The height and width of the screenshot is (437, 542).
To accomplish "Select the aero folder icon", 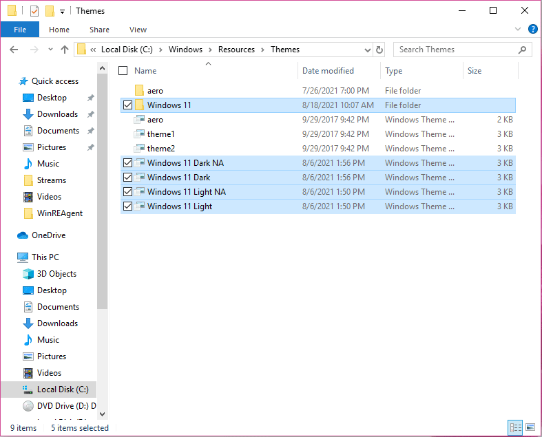I will pyautogui.click(x=139, y=91).
